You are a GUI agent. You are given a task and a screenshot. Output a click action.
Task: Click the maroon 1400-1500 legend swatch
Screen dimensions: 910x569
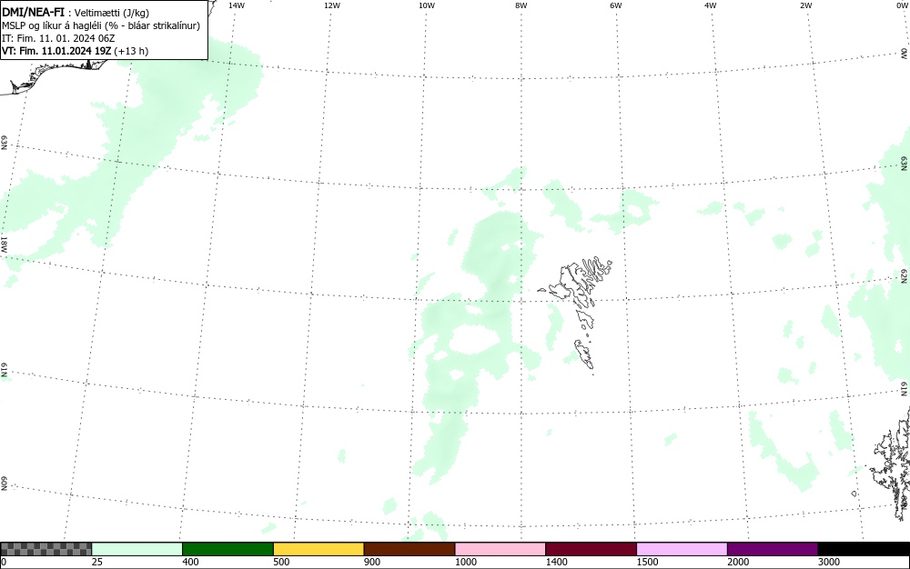591,549
